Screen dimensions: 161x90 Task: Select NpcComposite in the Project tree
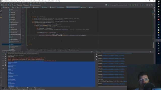[14, 39]
